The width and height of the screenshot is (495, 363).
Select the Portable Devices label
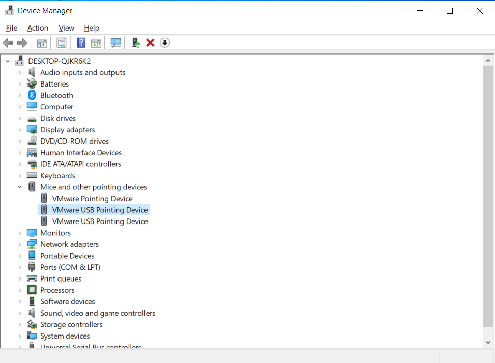pos(67,256)
